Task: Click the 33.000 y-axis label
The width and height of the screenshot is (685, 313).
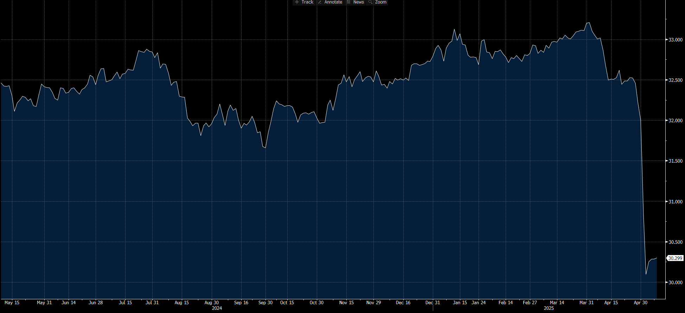Action: click(x=676, y=40)
